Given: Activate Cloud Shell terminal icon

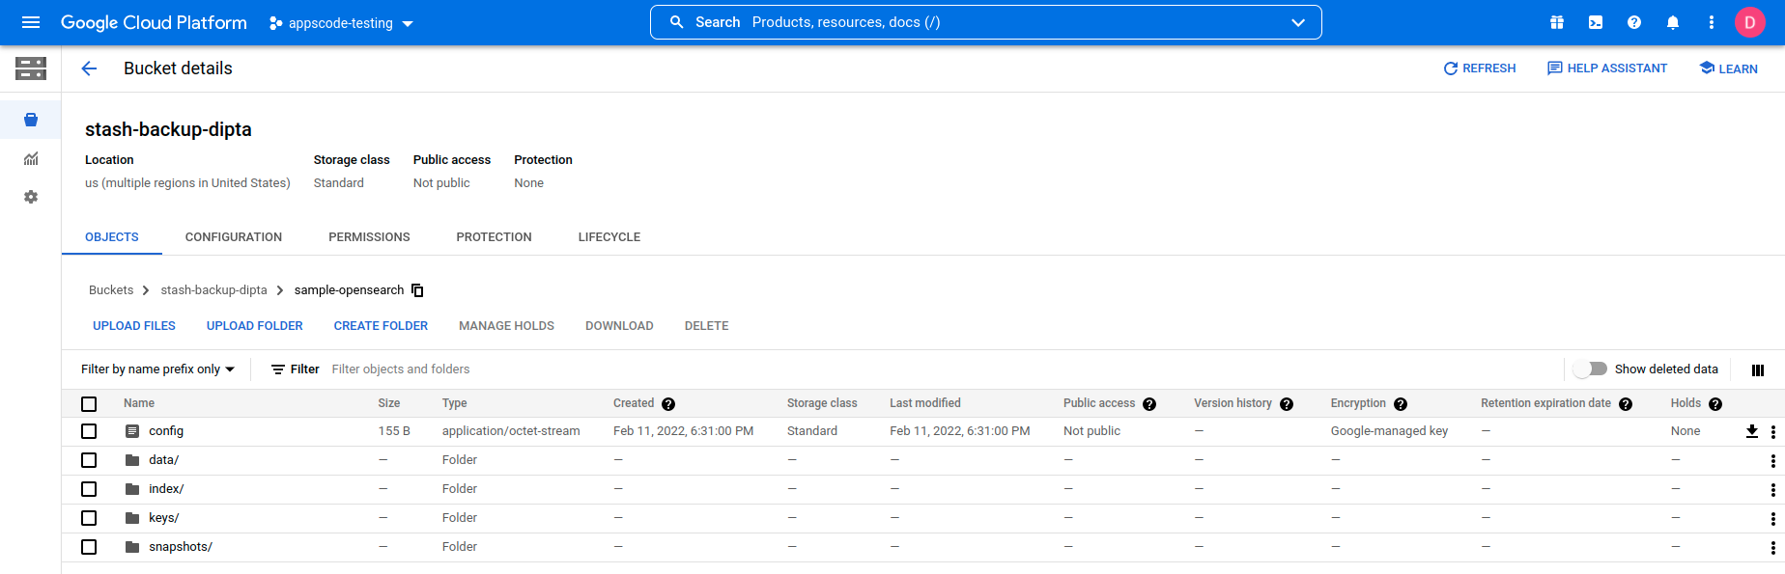Looking at the screenshot, I should click(1596, 22).
